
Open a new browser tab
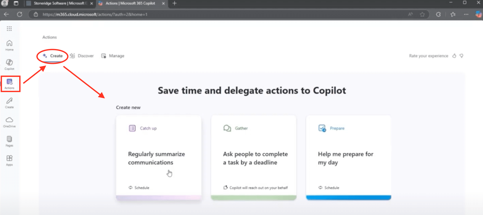point(174,3)
